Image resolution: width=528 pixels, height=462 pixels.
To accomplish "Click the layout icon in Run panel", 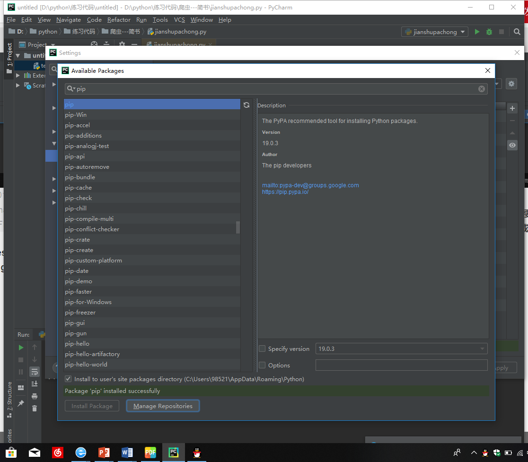I will pyautogui.click(x=21, y=388).
